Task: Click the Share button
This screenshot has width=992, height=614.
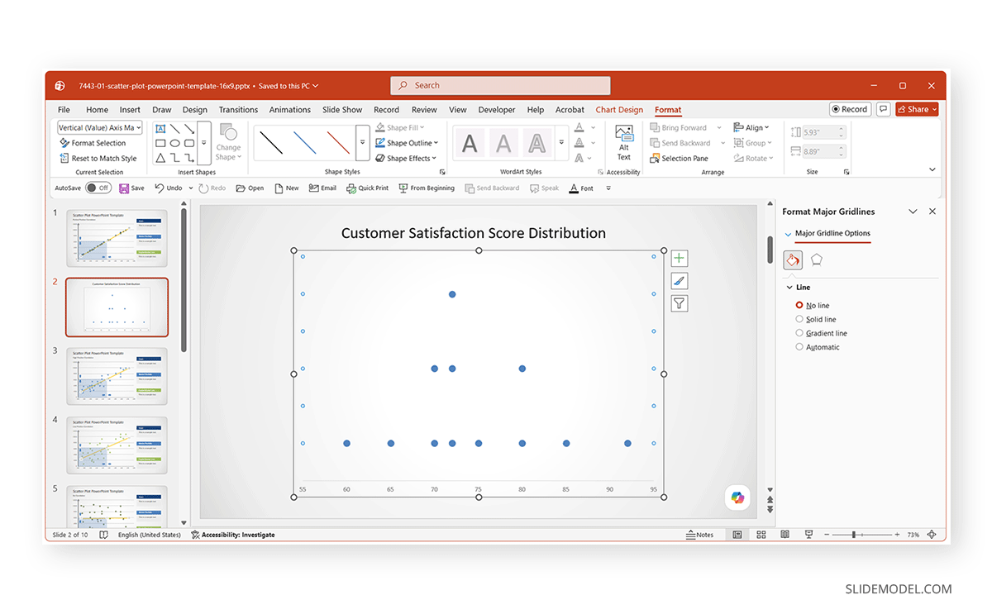Action: pos(917,109)
